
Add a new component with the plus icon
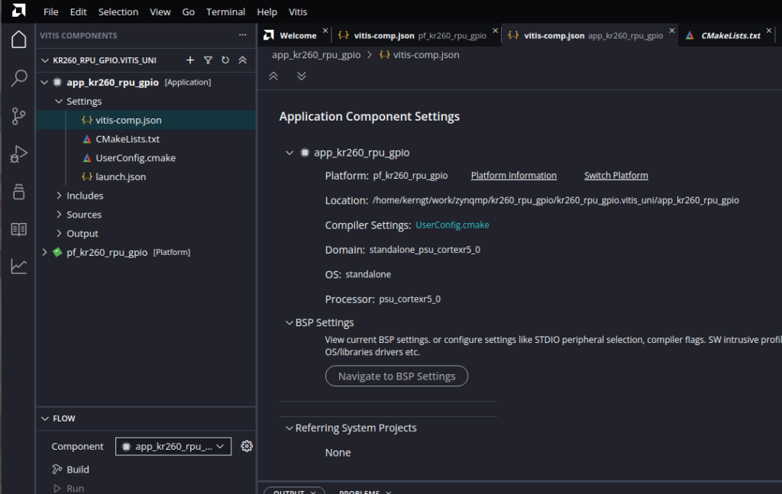[190, 60]
